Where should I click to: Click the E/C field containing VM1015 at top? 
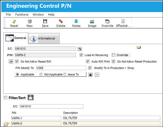coord(45,49)
